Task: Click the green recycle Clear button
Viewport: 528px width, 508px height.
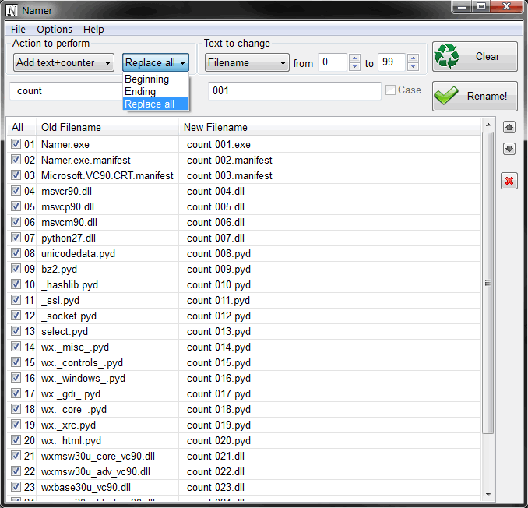Action: [x=475, y=57]
